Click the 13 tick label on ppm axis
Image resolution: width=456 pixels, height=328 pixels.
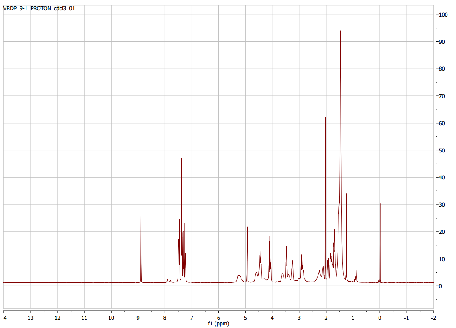(x=31, y=318)
